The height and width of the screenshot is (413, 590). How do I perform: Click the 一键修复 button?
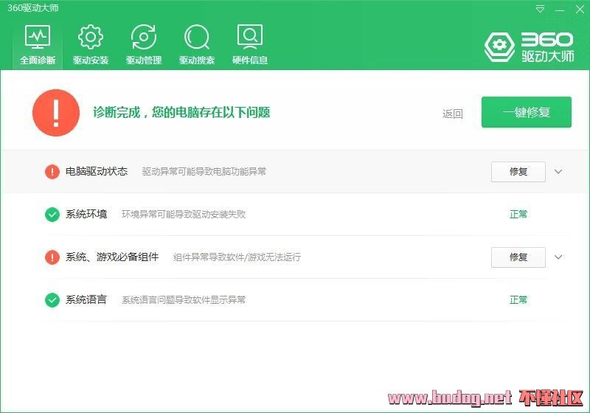pos(527,112)
